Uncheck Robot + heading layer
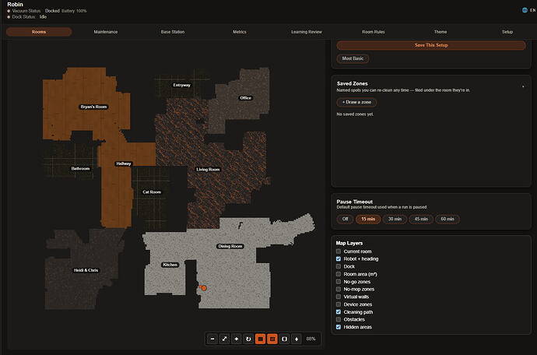The image size is (537, 355). pyautogui.click(x=339, y=258)
